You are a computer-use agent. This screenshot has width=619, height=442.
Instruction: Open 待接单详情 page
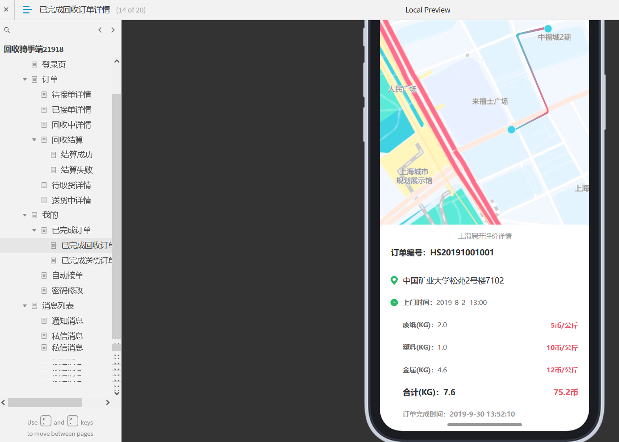click(x=72, y=95)
